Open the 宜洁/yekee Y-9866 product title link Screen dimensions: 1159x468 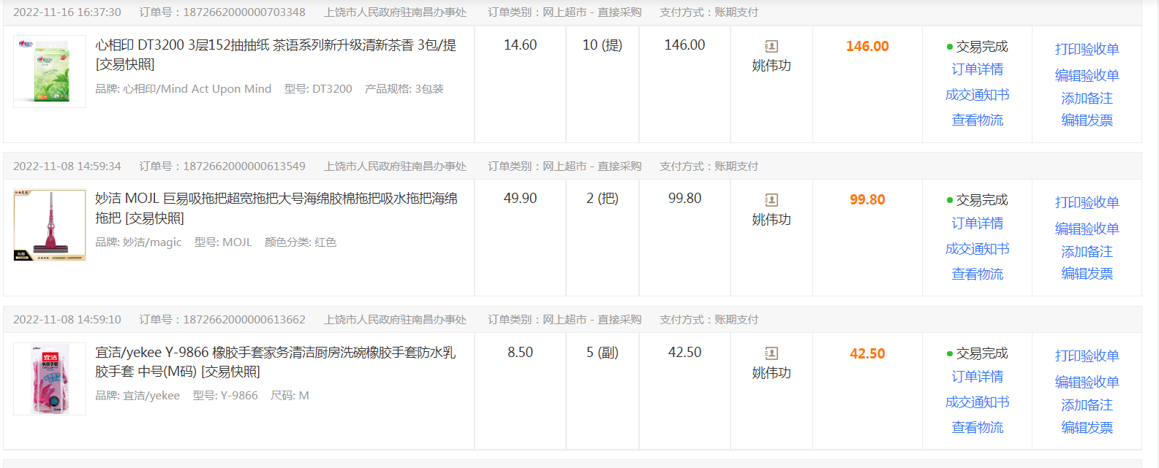point(275,361)
